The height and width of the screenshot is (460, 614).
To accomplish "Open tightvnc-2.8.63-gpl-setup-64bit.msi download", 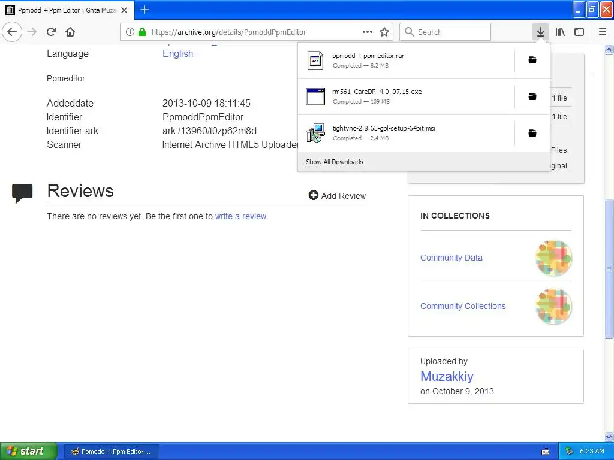I will click(x=406, y=133).
